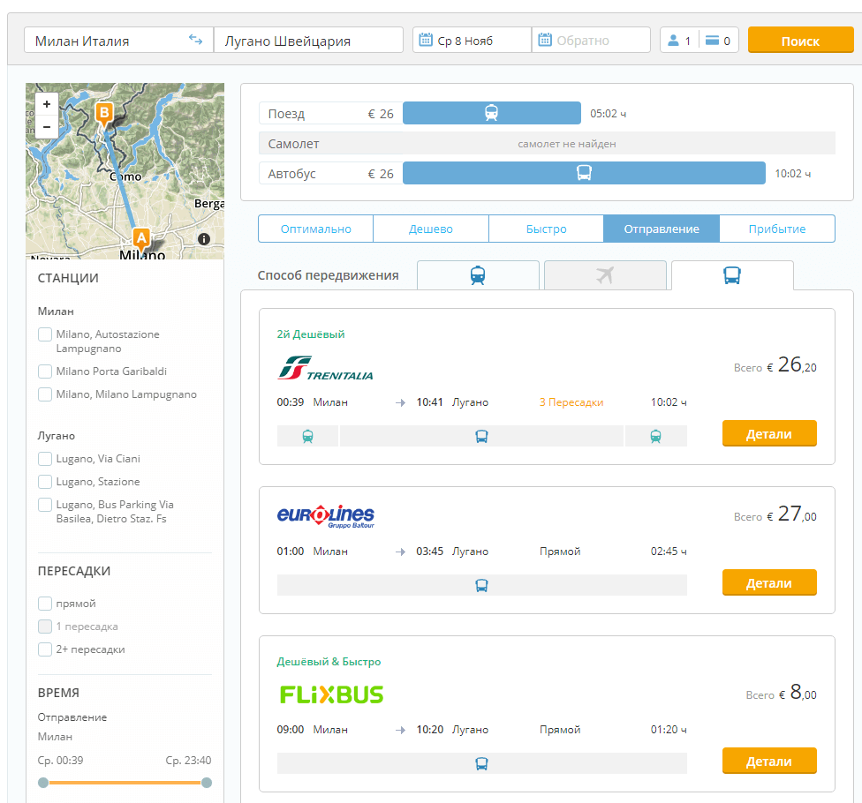Click the orange Поиск search button
The height and width of the screenshot is (803, 862).
(800, 40)
